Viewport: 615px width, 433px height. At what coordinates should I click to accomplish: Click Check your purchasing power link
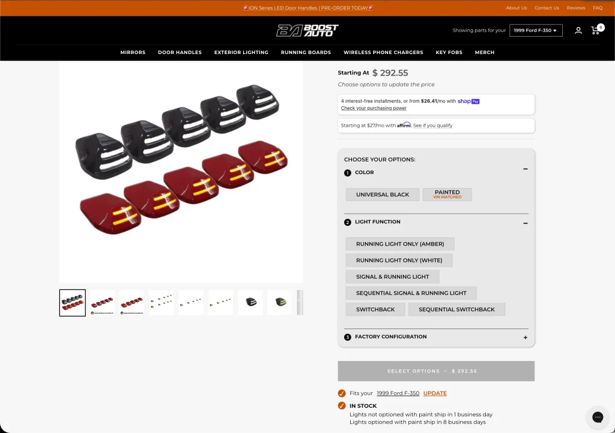click(x=374, y=108)
